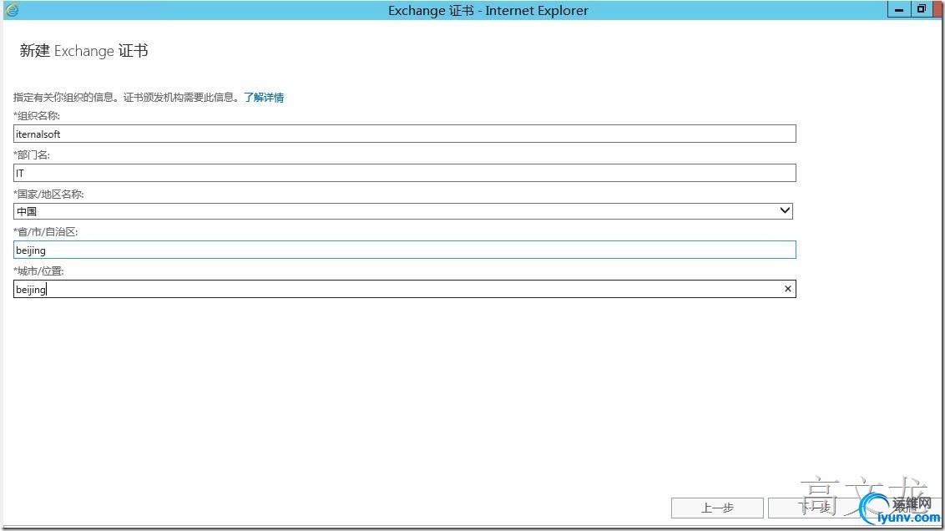945x531 pixels.
Task: Click the *部门名 label
Action: click(x=32, y=155)
